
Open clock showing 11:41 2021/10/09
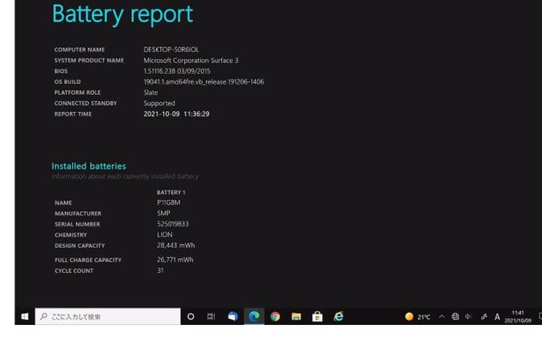[517, 317]
